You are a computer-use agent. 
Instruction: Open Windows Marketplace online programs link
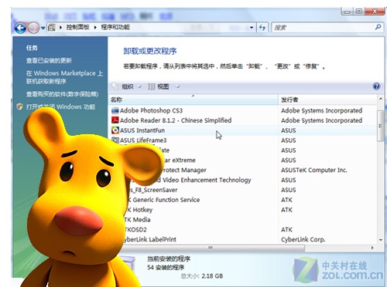[64, 77]
